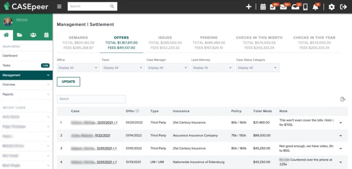The height and width of the screenshot is (169, 352).
Task: Open the Team dropdown
Action: (123, 68)
